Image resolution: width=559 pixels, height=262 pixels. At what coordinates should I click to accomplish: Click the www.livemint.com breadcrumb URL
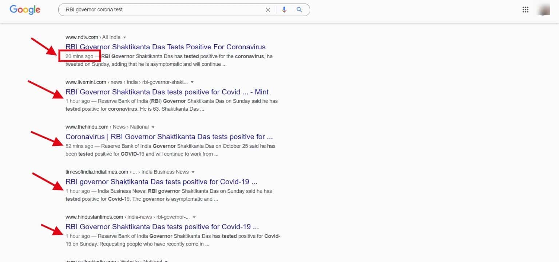point(127,82)
